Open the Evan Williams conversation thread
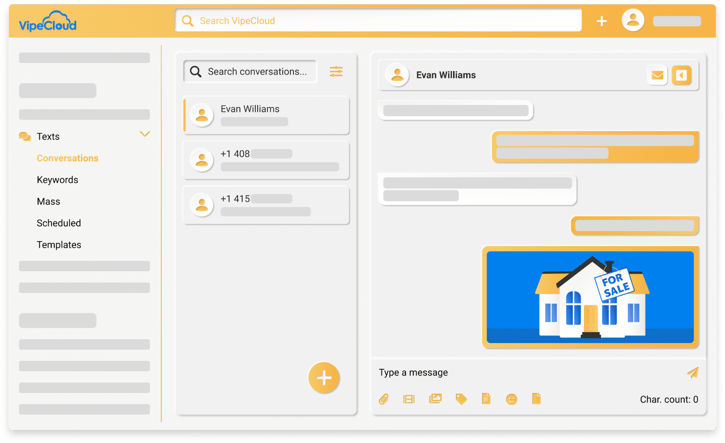Screen dimensions: 725x443 coord(266,115)
